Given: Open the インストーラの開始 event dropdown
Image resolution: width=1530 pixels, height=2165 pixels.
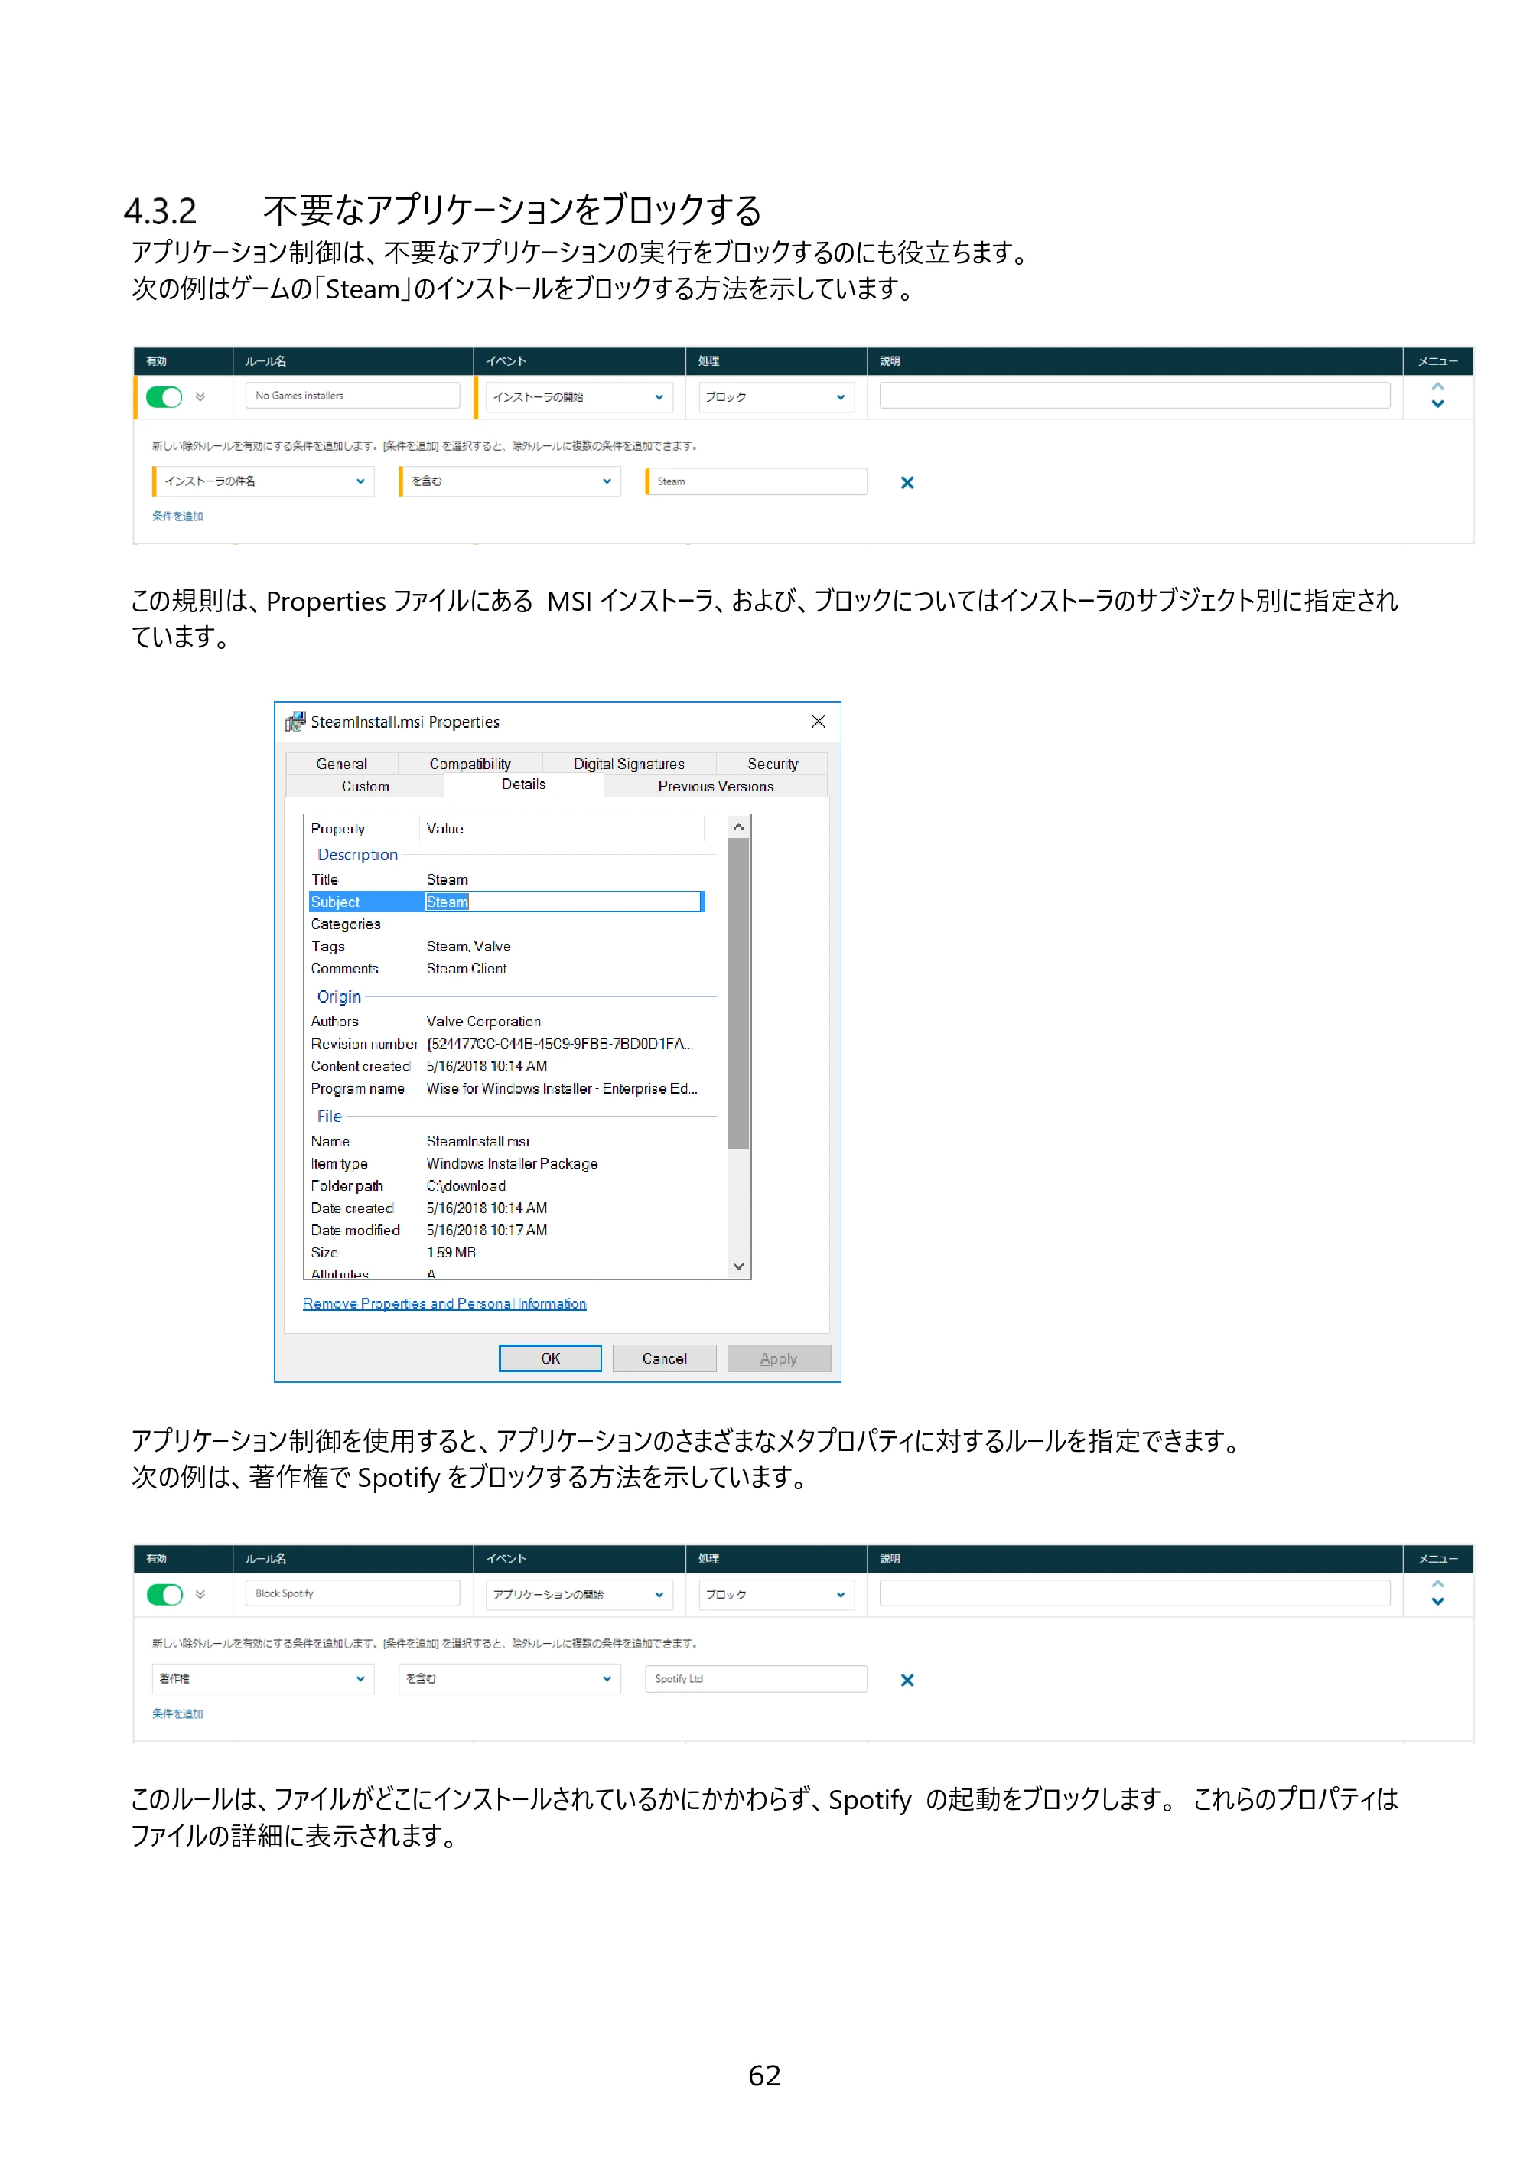Looking at the screenshot, I should pyautogui.click(x=578, y=397).
